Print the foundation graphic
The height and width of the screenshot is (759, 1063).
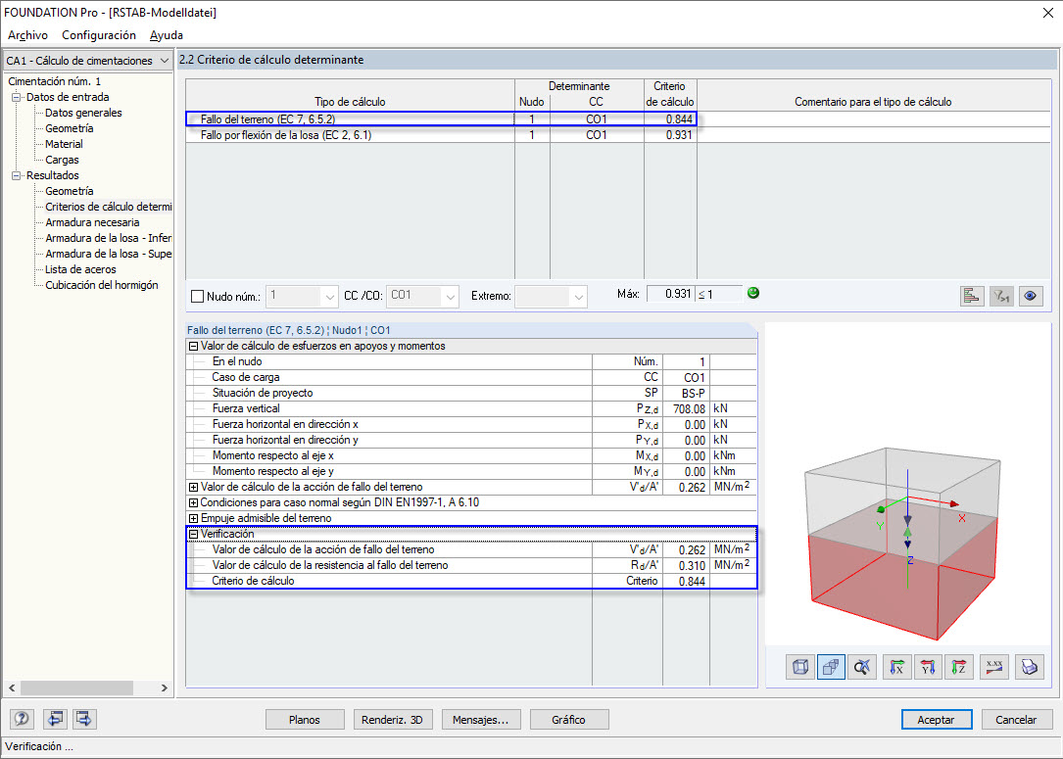1029,668
